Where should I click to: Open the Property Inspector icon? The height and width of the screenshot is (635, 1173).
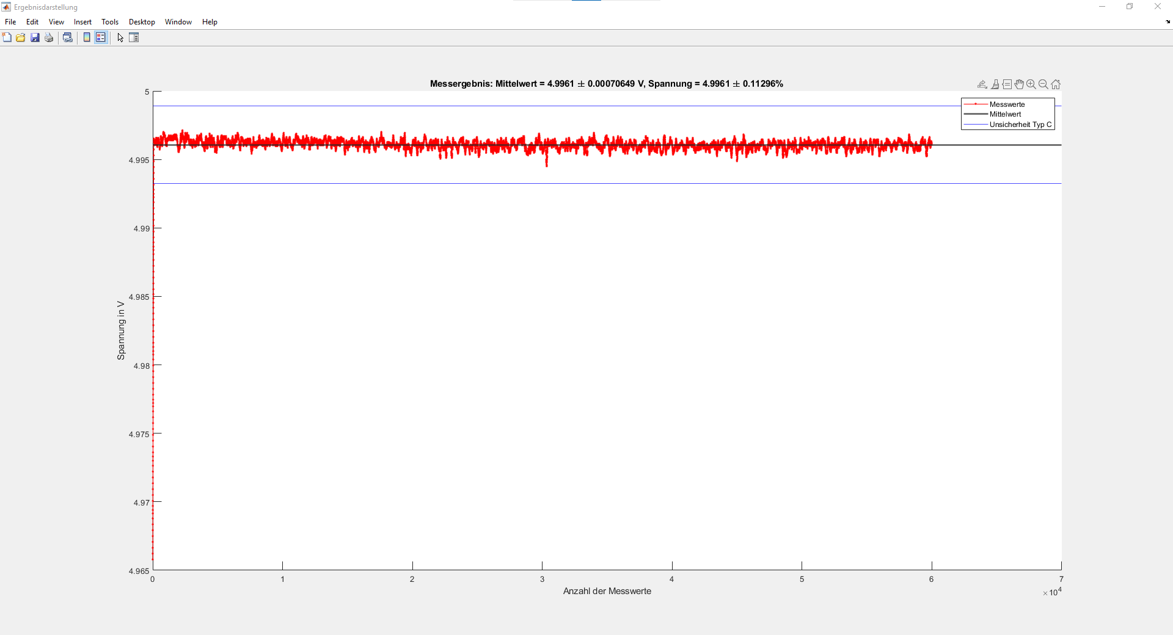coord(134,38)
